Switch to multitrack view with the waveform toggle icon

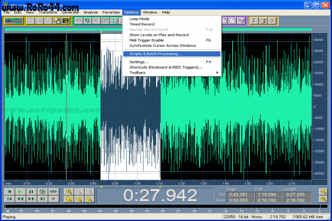tap(14, 21)
